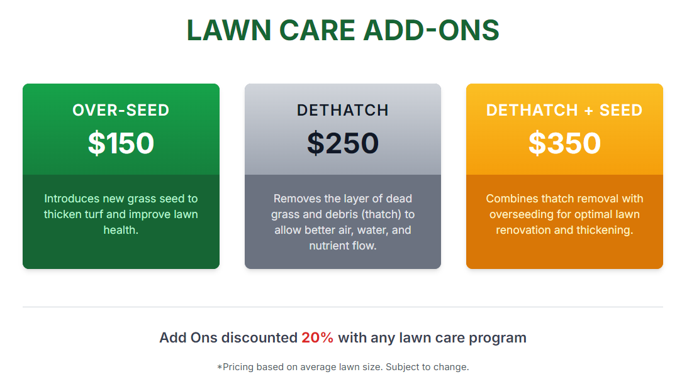Click the dark orange lower Dethatch + Seed panel
682x389 pixels.
564,222
